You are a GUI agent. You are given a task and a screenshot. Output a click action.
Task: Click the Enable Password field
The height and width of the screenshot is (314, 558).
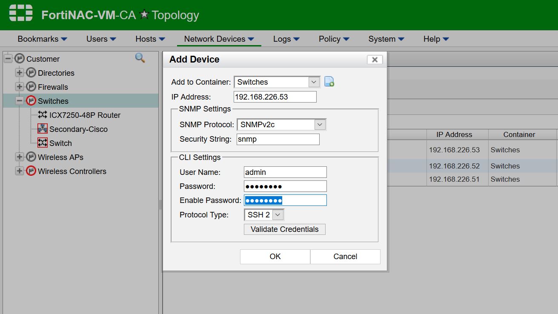[285, 200]
